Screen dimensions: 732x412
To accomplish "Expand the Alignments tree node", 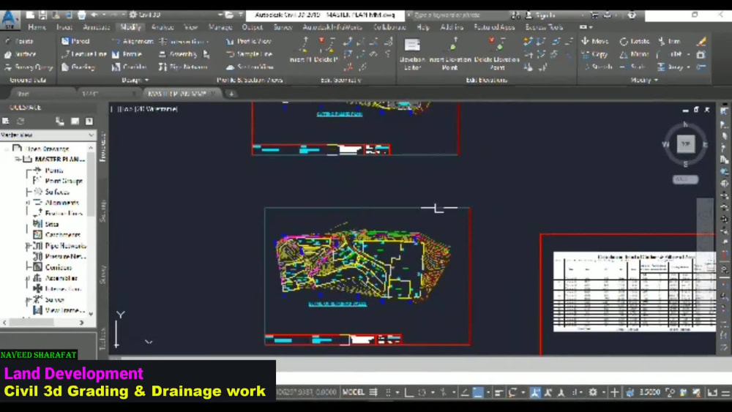I will click(x=28, y=203).
